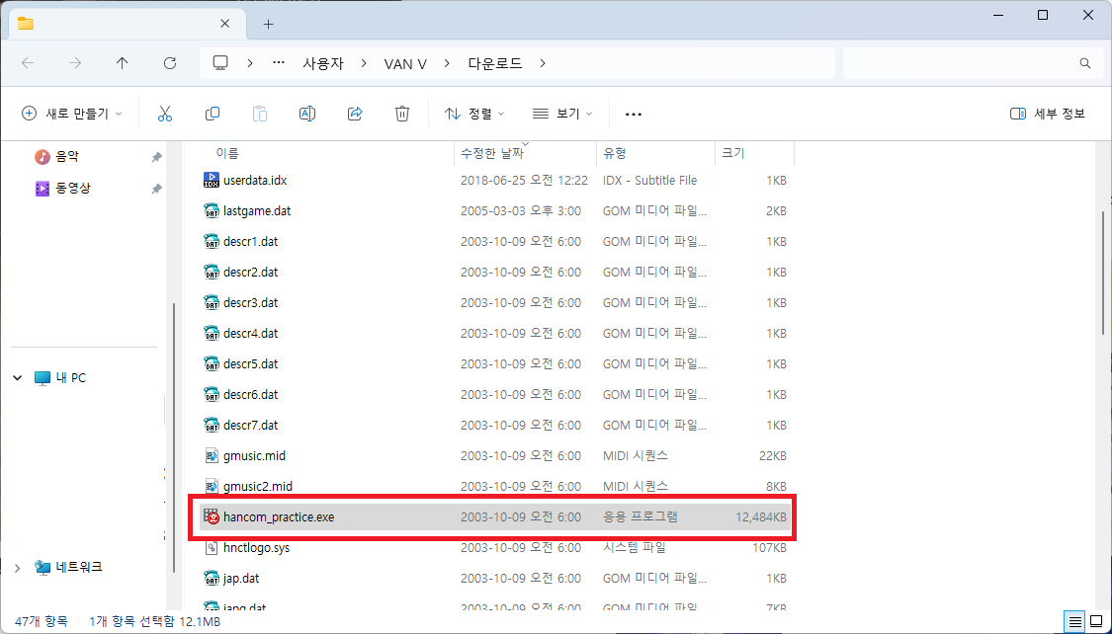Open a new tab with the plus button
The image size is (1112, 634).
(x=267, y=24)
